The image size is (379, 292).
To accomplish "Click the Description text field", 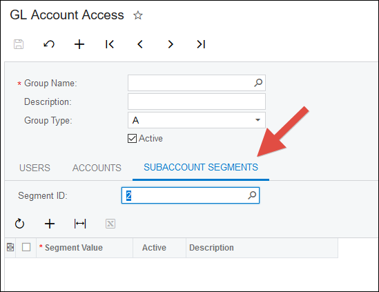I will 197,101.
